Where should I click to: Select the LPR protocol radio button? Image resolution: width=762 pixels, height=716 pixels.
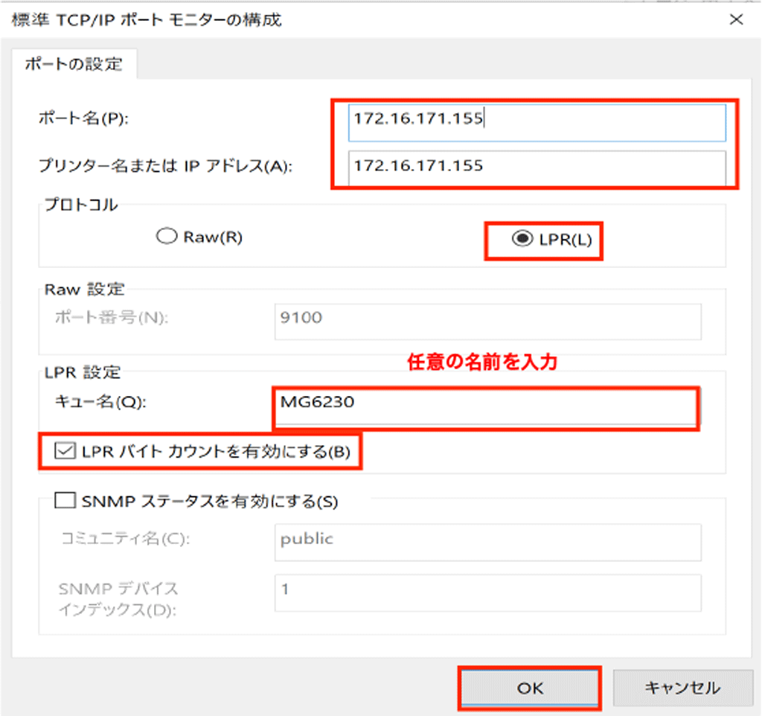point(523,238)
